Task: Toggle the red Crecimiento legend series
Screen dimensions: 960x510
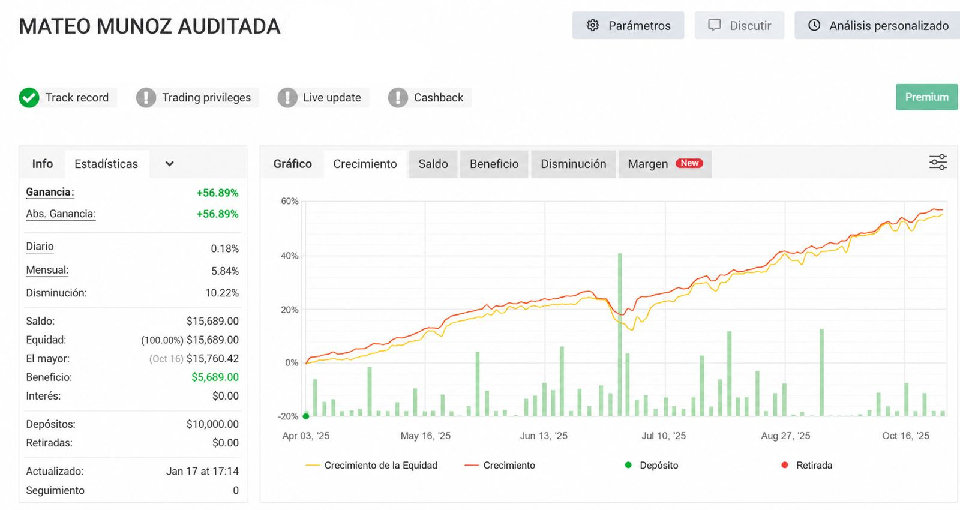Action: point(500,465)
